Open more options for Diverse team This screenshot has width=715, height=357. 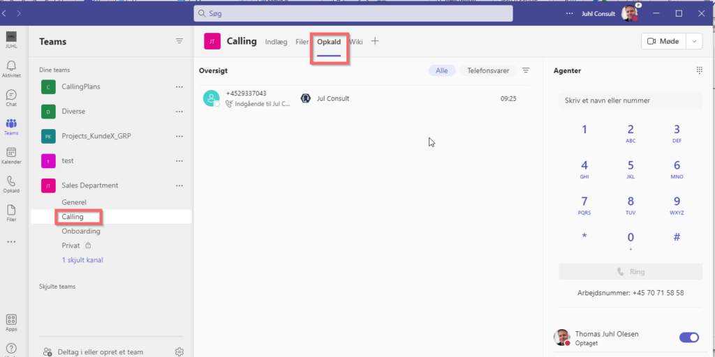[x=179, y=111]
